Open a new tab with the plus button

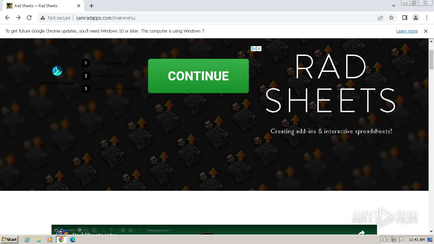[92, 6]
